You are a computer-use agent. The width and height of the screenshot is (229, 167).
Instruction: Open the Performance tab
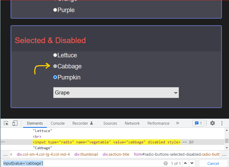click(158, 123)
